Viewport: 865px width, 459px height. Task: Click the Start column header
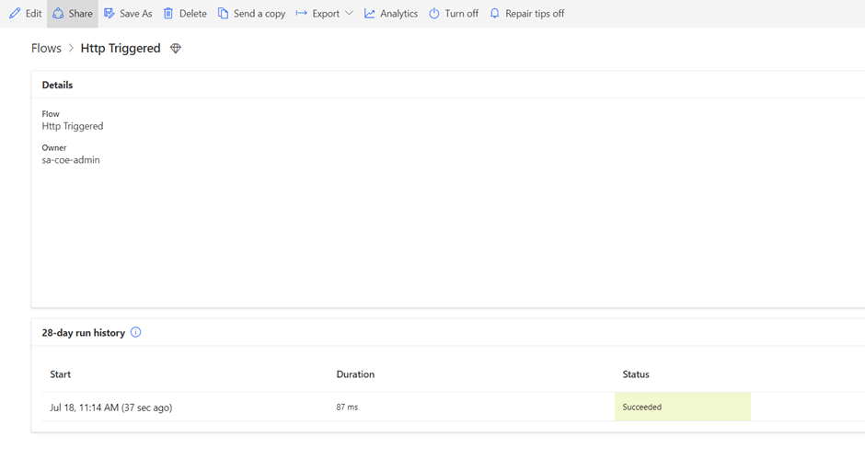(61, 374)
